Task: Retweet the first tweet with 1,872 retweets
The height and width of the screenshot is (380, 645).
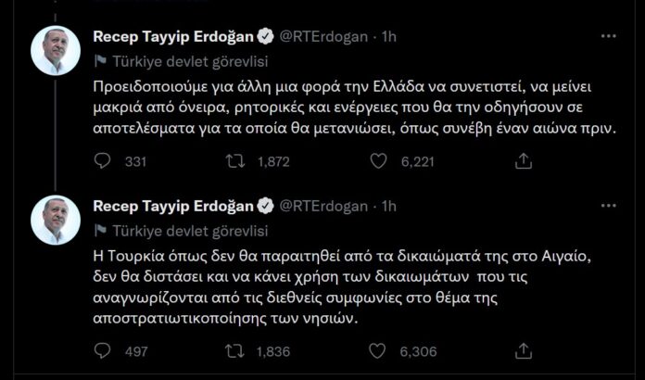Action: coord(236,161)
